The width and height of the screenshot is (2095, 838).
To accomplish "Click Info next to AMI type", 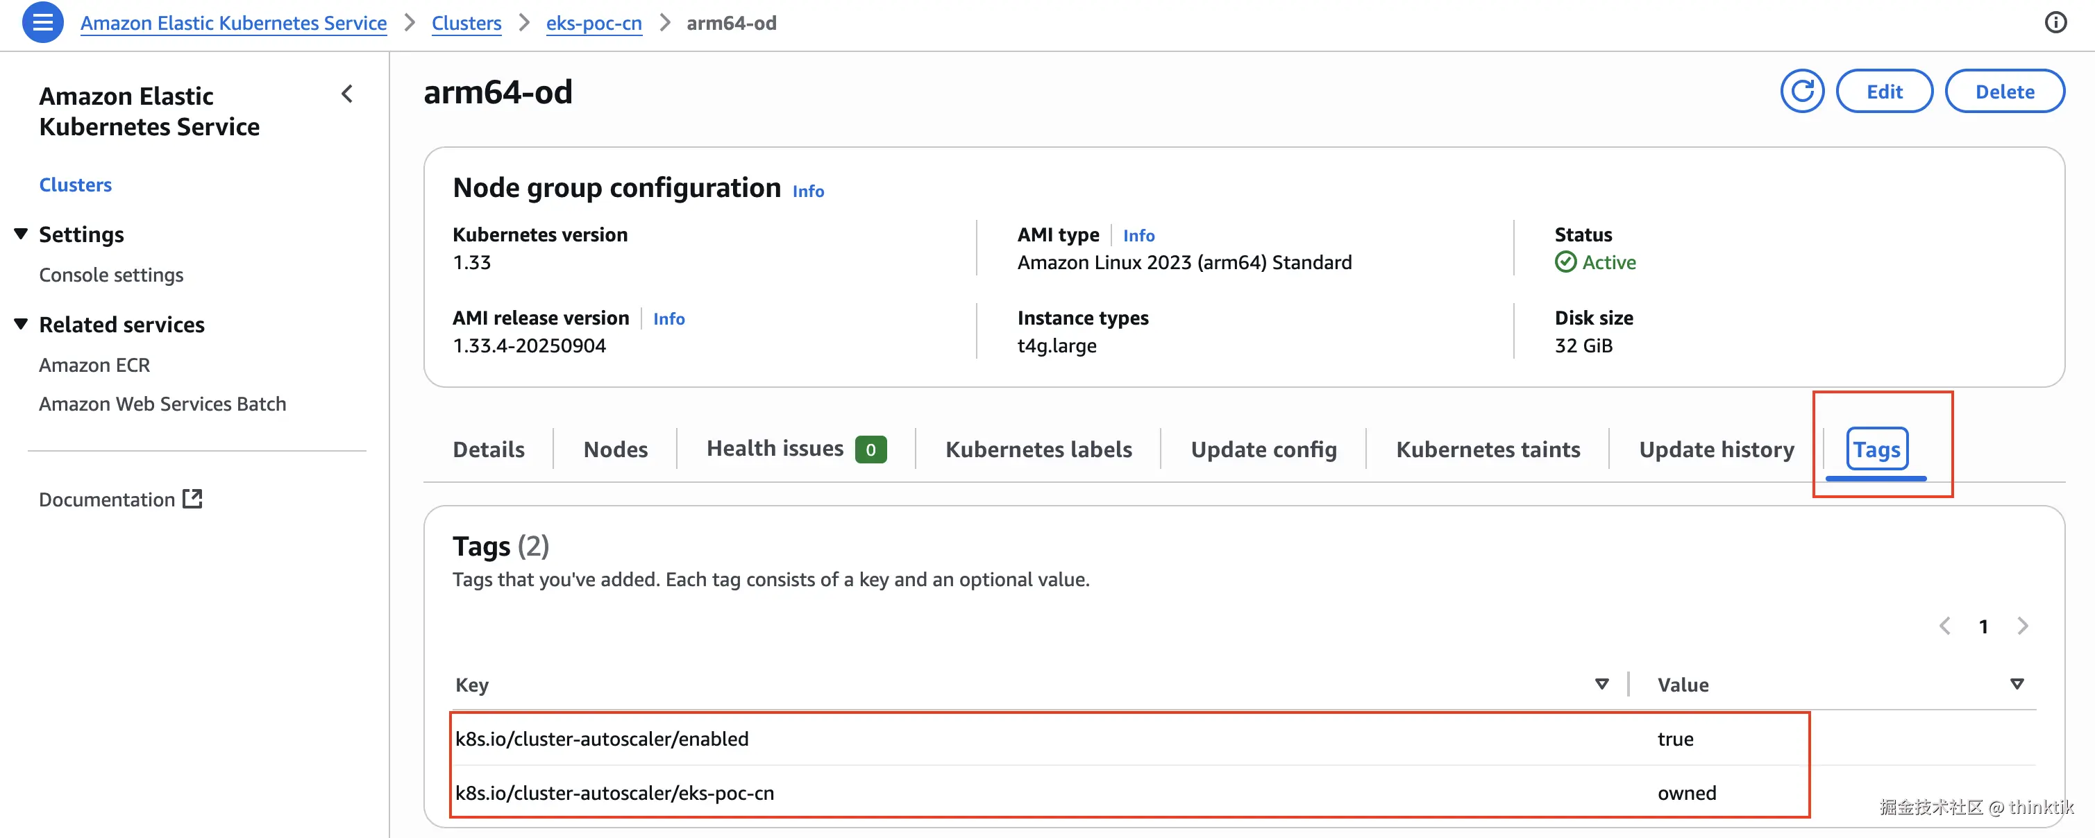I will [x=1138, y=236].
